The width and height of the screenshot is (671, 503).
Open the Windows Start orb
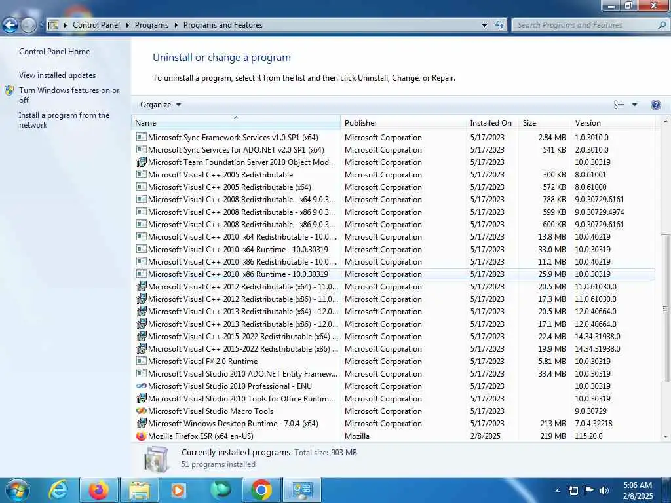[x=17, y=490]
